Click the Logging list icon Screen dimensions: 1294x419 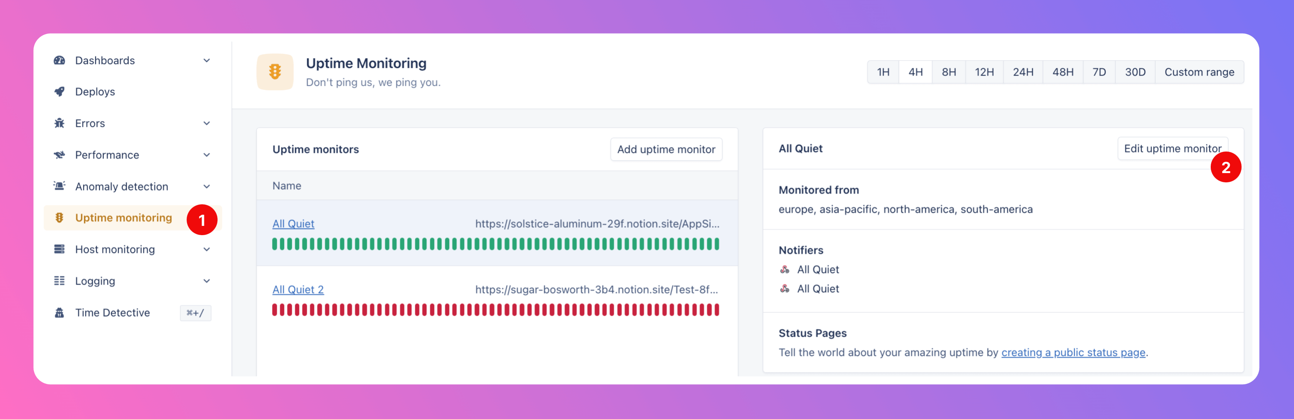[x=59, y=281]
